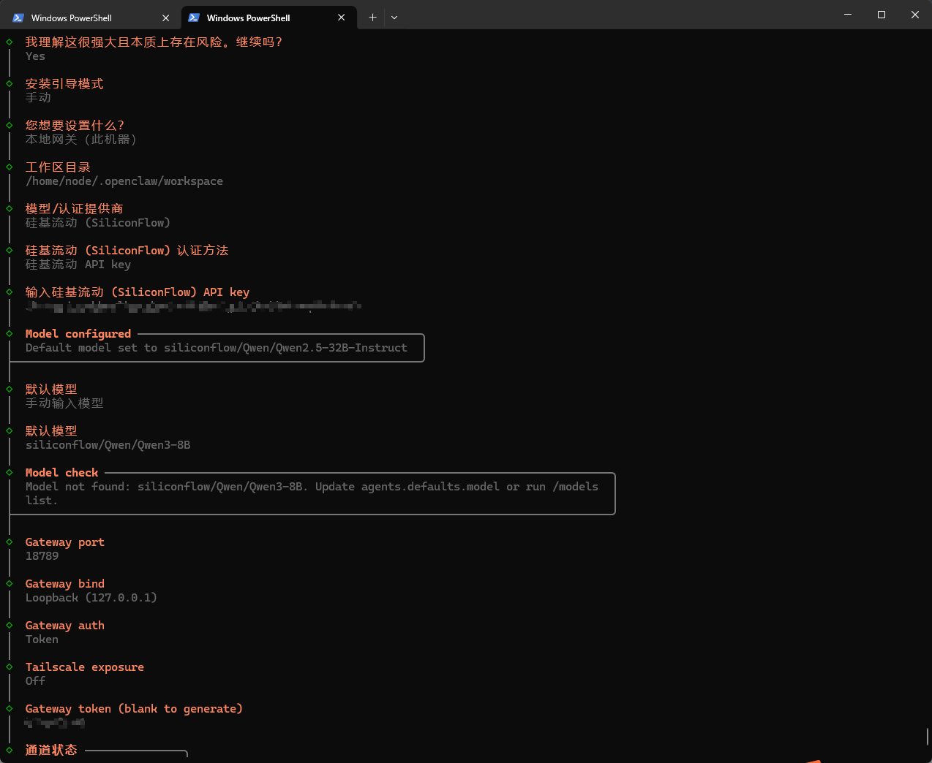Viewport: 932px width, 763px height.
Task: Click the Token value under Gateway auth
Action: point(42,639)
